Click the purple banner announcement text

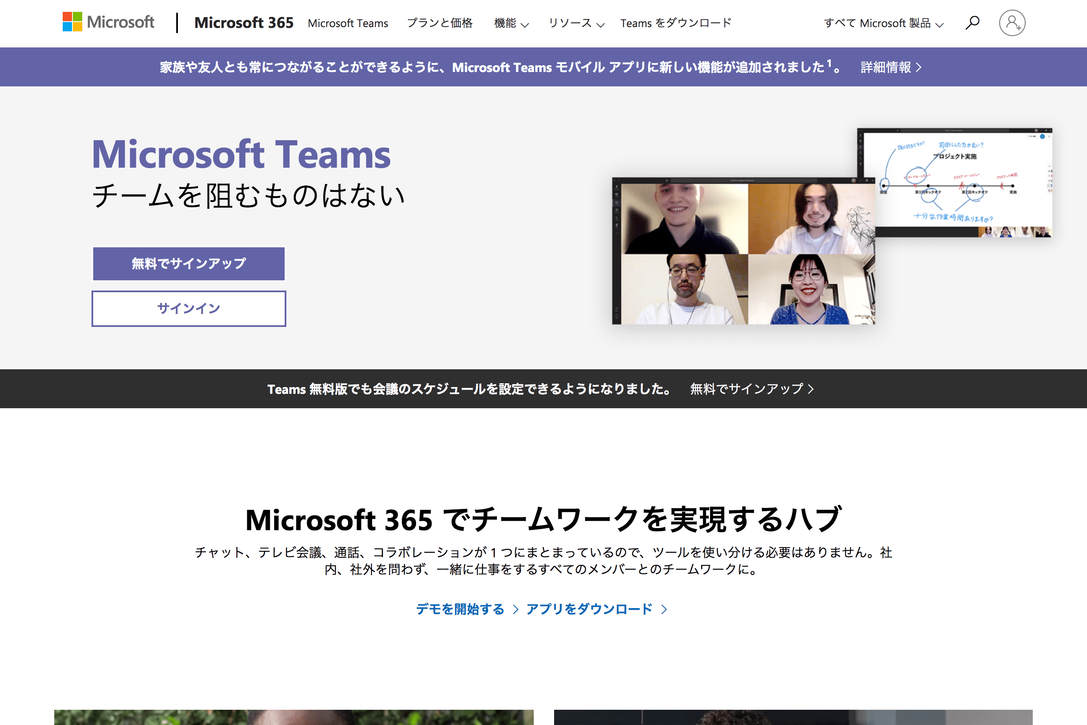(x=500, y=67)
